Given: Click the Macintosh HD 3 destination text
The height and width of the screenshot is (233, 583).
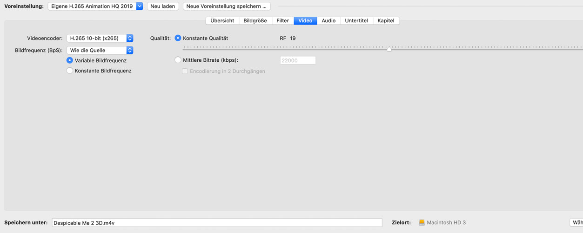Looking at the screenshot, I should [446, 223].
